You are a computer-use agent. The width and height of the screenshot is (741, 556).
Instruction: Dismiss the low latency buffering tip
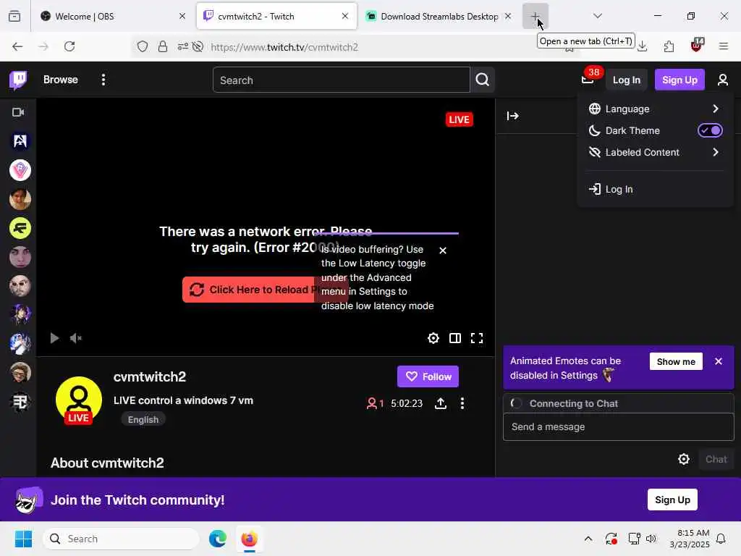443,250
